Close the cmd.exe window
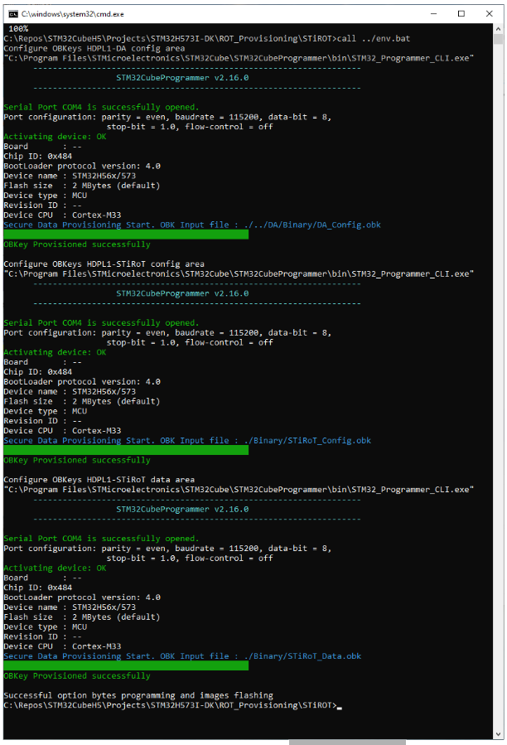The image size is (507, 745). (x=489, y=13)
